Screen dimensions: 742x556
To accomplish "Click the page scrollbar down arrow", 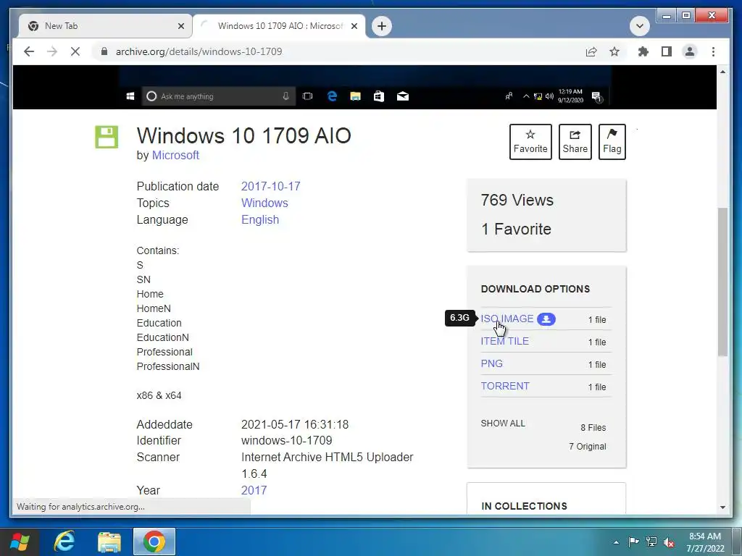I will pos(722,507).
